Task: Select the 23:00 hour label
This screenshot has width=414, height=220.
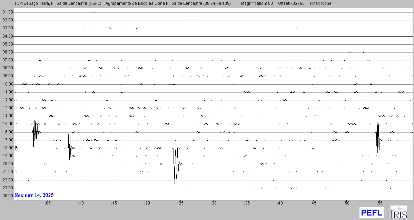Action: tap(8, 188)
